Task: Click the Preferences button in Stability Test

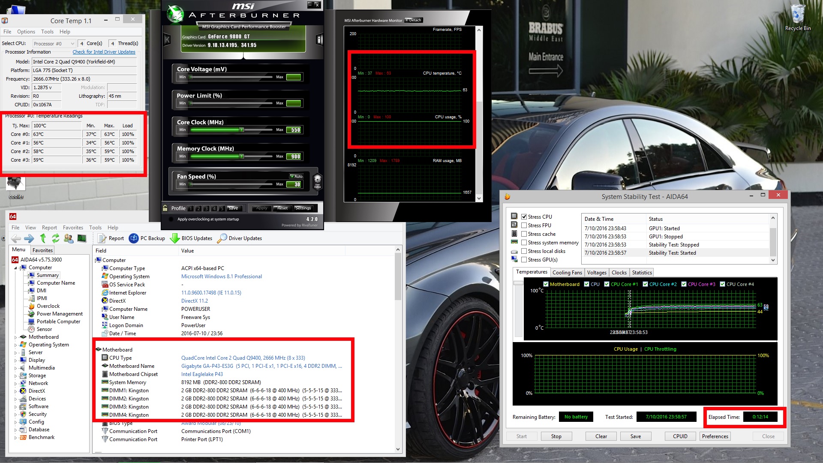Action: [715, 436]
